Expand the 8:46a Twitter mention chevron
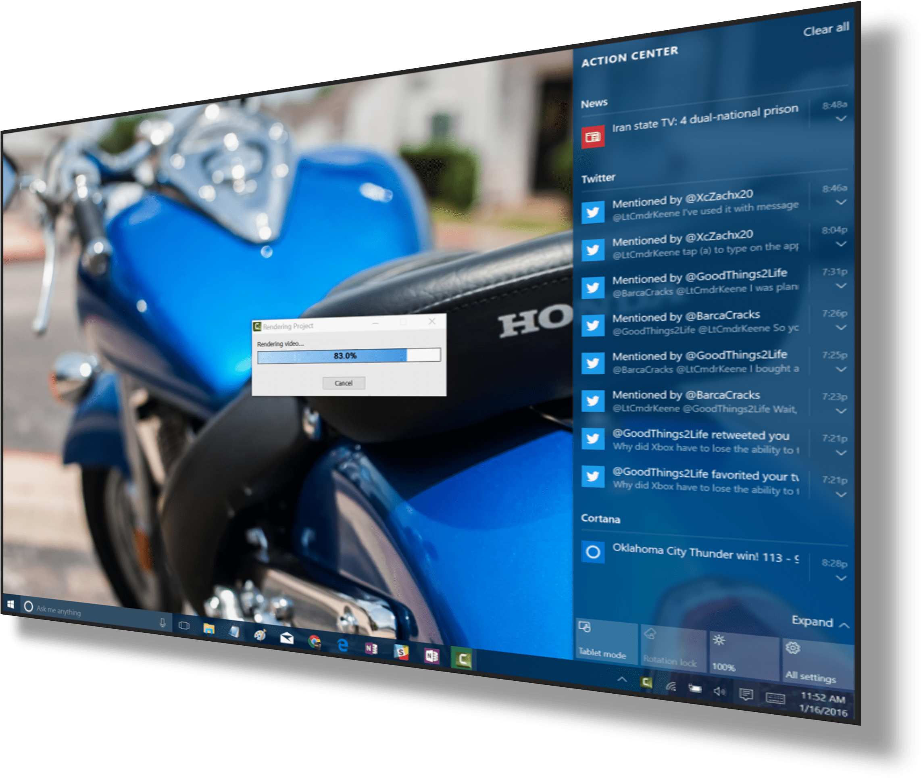The width and height of the screenshot is (921, 778). coord(840,202)
